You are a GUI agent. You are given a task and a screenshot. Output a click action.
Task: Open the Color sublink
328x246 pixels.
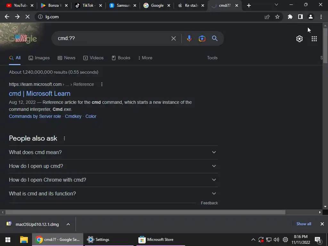point(91,116)
